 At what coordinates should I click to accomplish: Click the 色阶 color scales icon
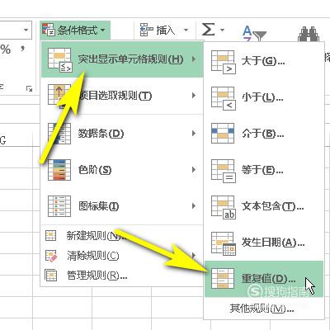[x=59, y=170]
